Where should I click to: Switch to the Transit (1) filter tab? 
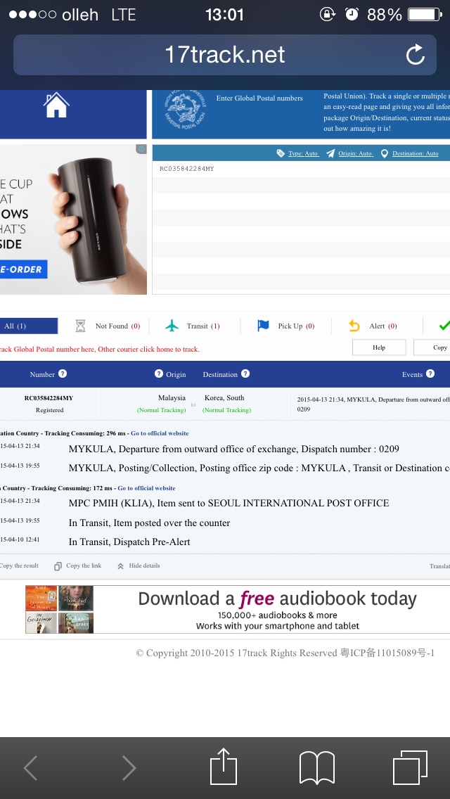tap(193, 326)
